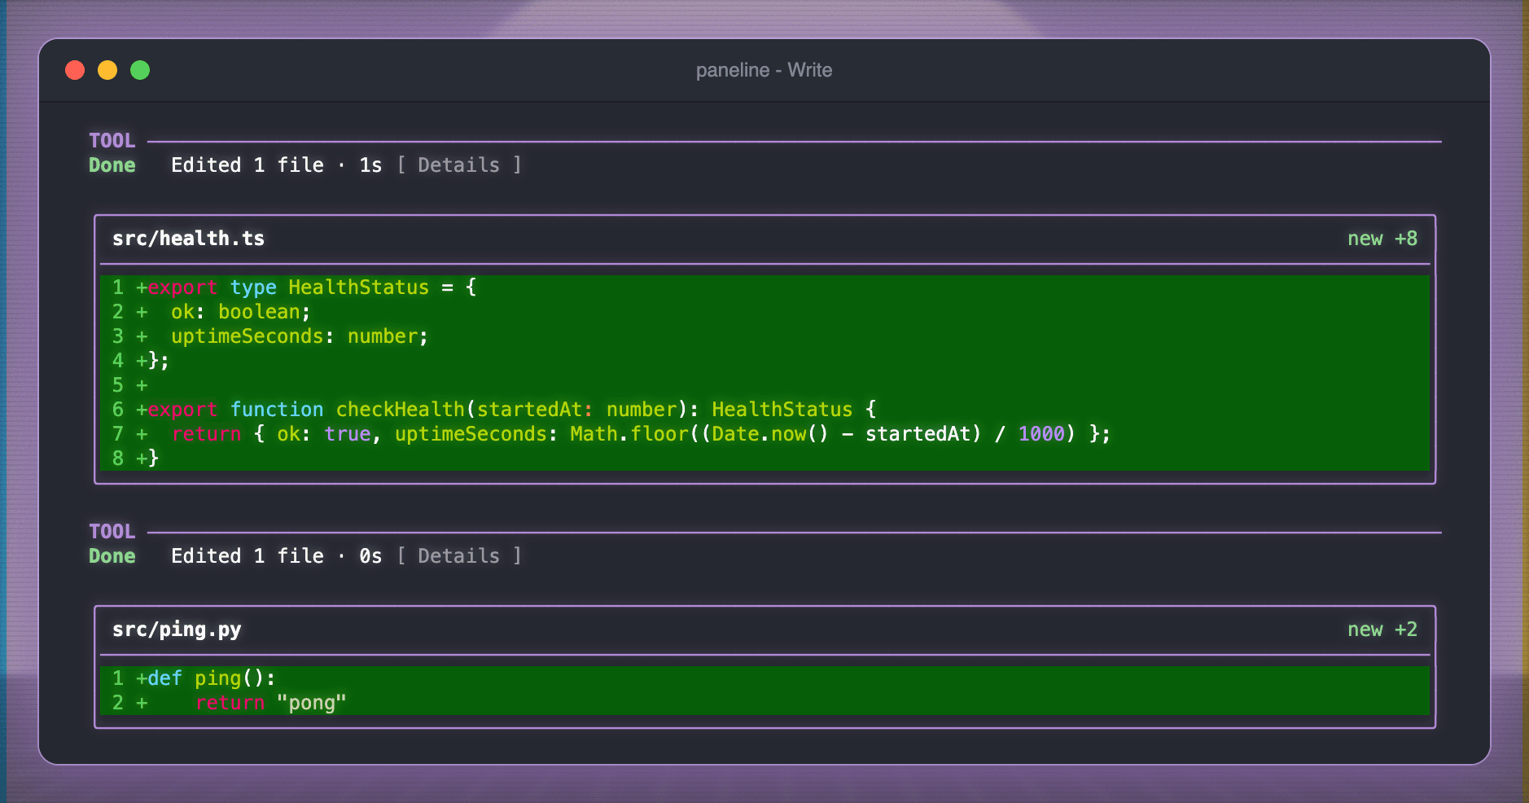Click the checkHealth function signature line

click(764, 410)
